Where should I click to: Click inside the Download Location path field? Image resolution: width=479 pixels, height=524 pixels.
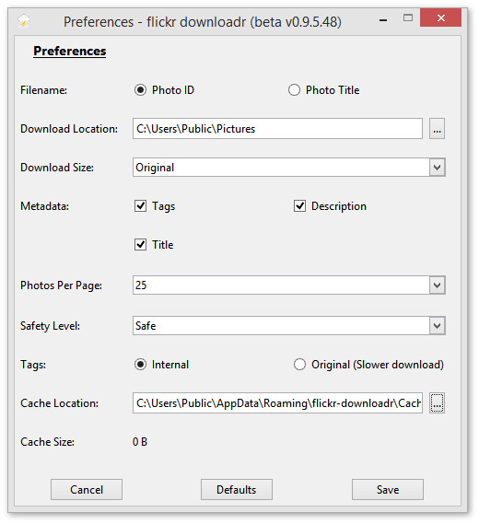[277, 129]
